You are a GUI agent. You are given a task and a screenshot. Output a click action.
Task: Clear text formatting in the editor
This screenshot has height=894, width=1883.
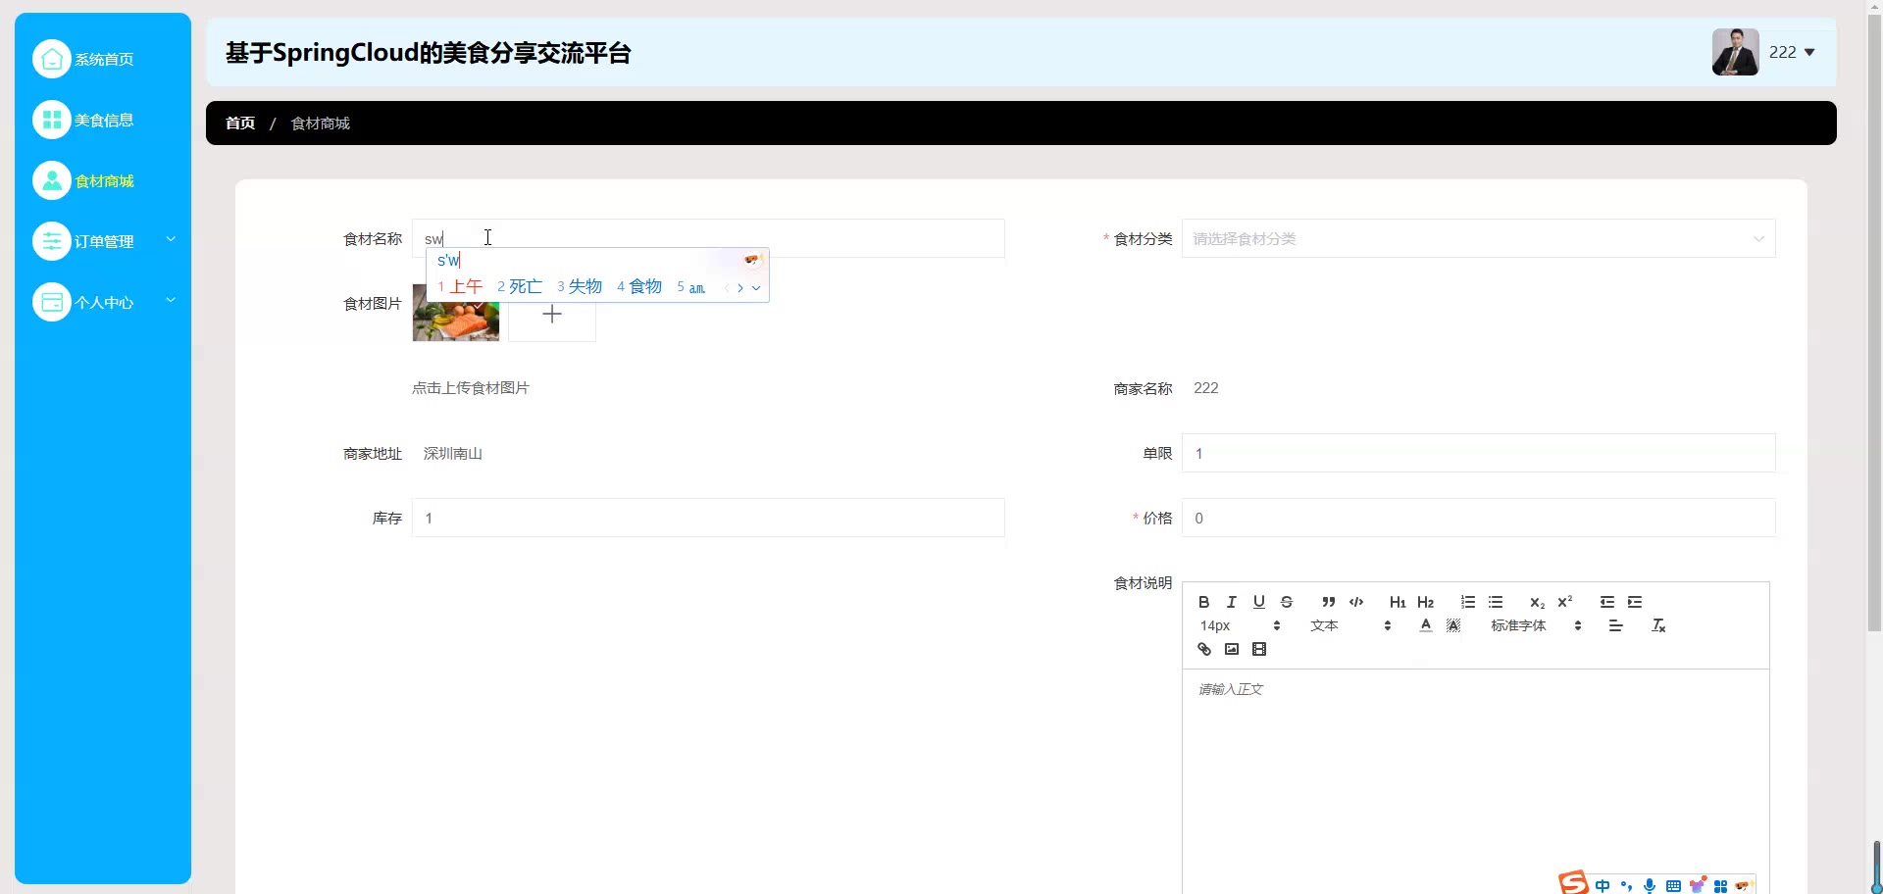click(x=1658, y=625)
